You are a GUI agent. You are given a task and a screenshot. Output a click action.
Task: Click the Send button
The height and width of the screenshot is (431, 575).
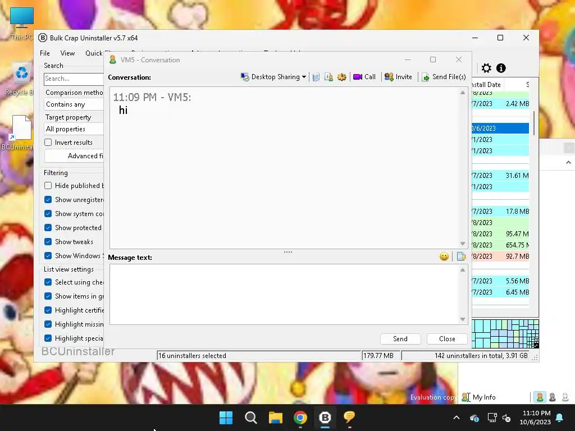point(400,339)
